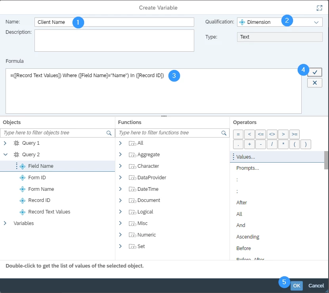Viewport: 329px width, 293px height.
Task: Click the Form Name dimension icon
Action: point(23,189)
